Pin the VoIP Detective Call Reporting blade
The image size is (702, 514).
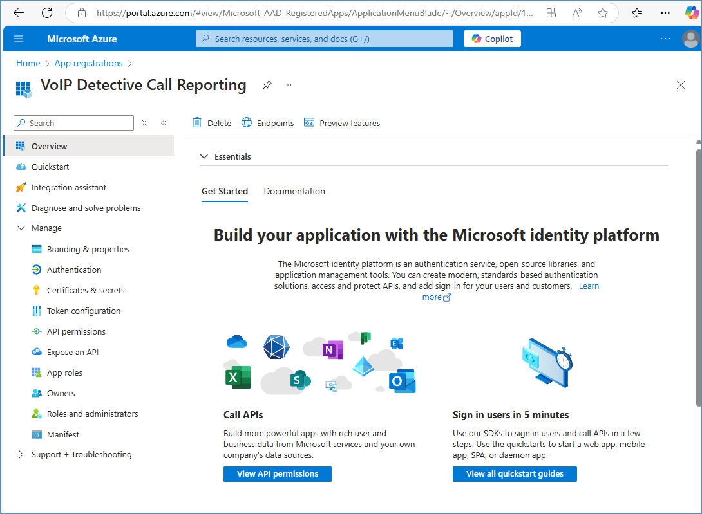[267, 85]
